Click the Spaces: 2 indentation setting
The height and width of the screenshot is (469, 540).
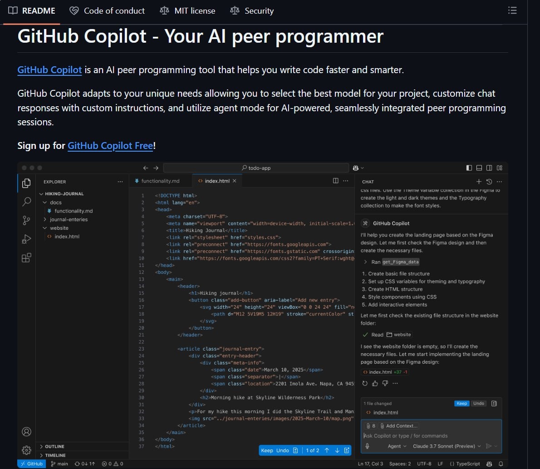tap(400, 464)
